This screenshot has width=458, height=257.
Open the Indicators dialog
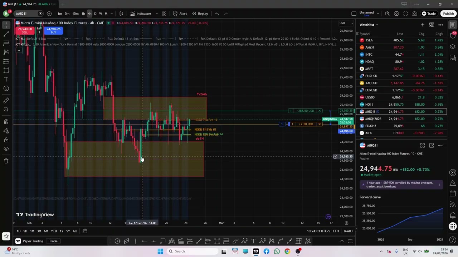[141, 14]
